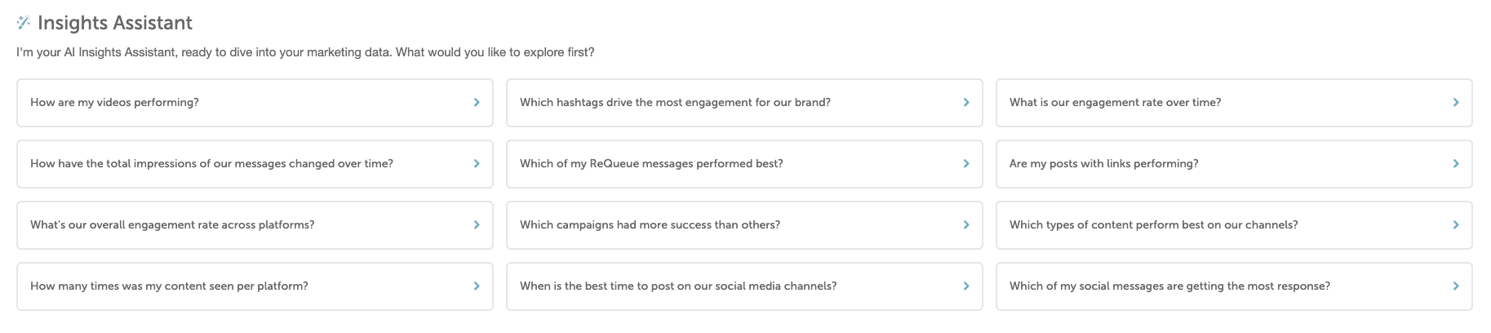Click chevron beside ReQueue messages question
Screen dimensions: 1491x333
[966, 164]
